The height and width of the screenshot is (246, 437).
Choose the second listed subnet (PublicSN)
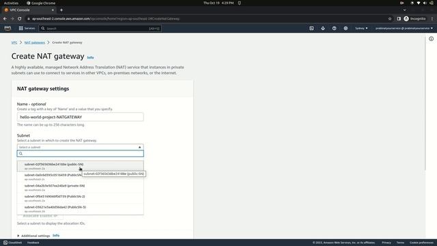81,177
